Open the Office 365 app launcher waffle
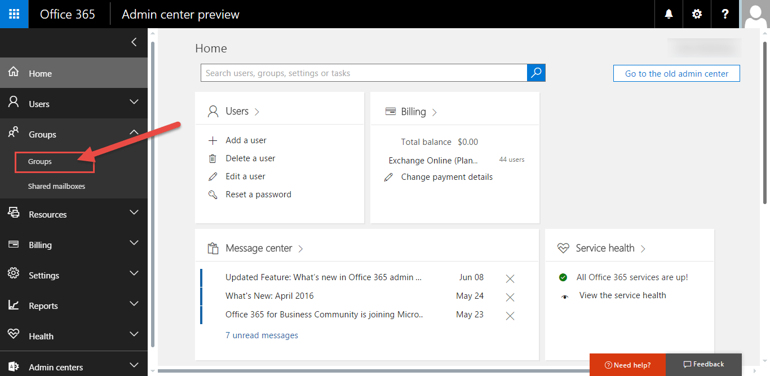 [14, 14]
